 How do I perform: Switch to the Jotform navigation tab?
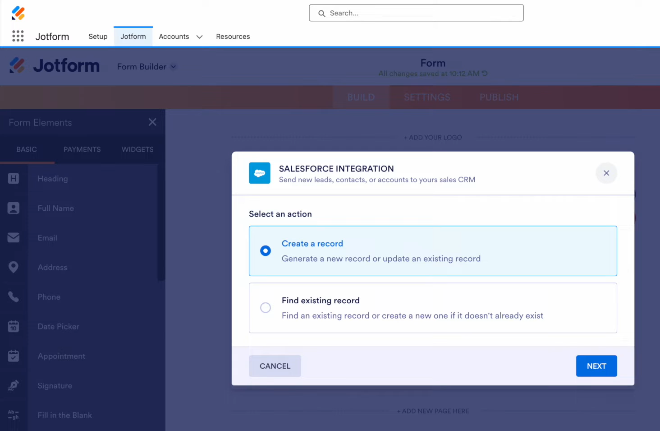pyautogui.click(x=133, y=37)
